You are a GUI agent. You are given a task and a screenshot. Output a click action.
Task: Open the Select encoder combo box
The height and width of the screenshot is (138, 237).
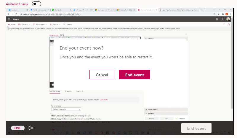[66, 109]
